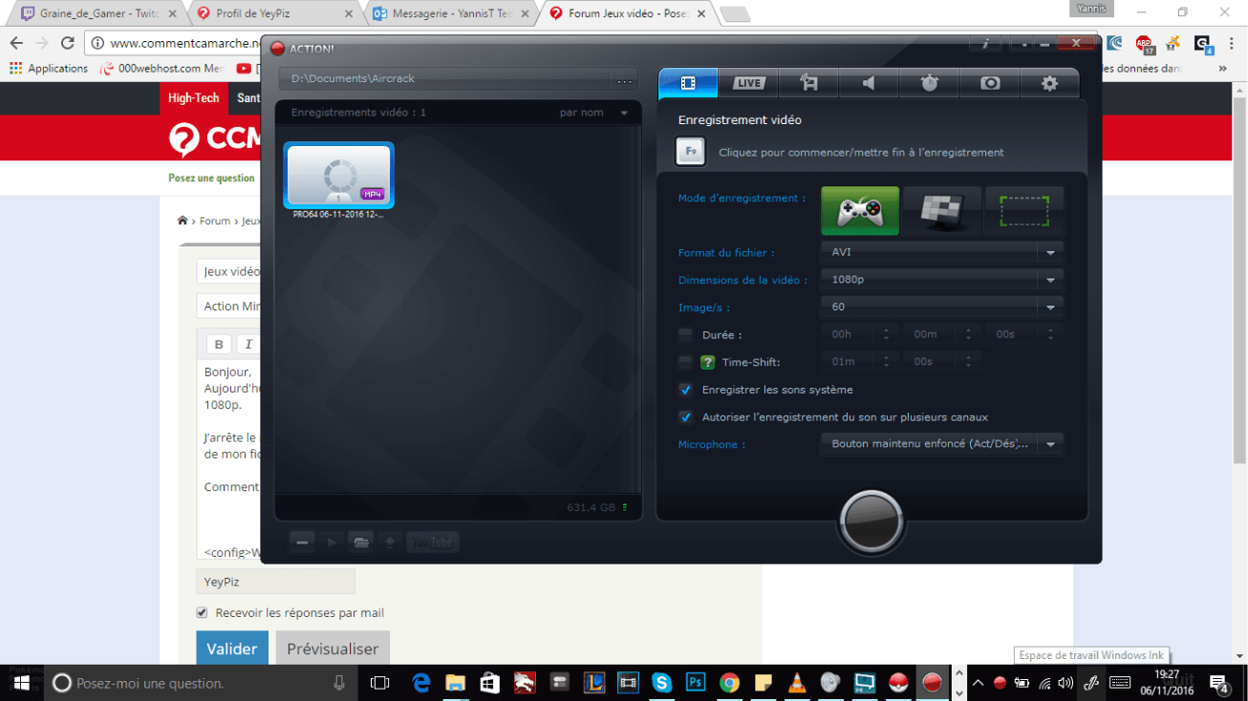The image size is (1248, 701).
Task: Click the Cortana search box
Action: coord(199,683)
